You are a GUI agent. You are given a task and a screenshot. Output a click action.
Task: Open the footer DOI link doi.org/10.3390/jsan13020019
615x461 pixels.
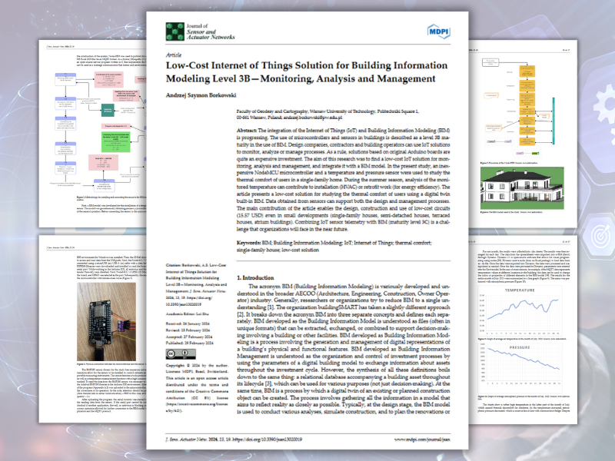(x=267, y=439)
